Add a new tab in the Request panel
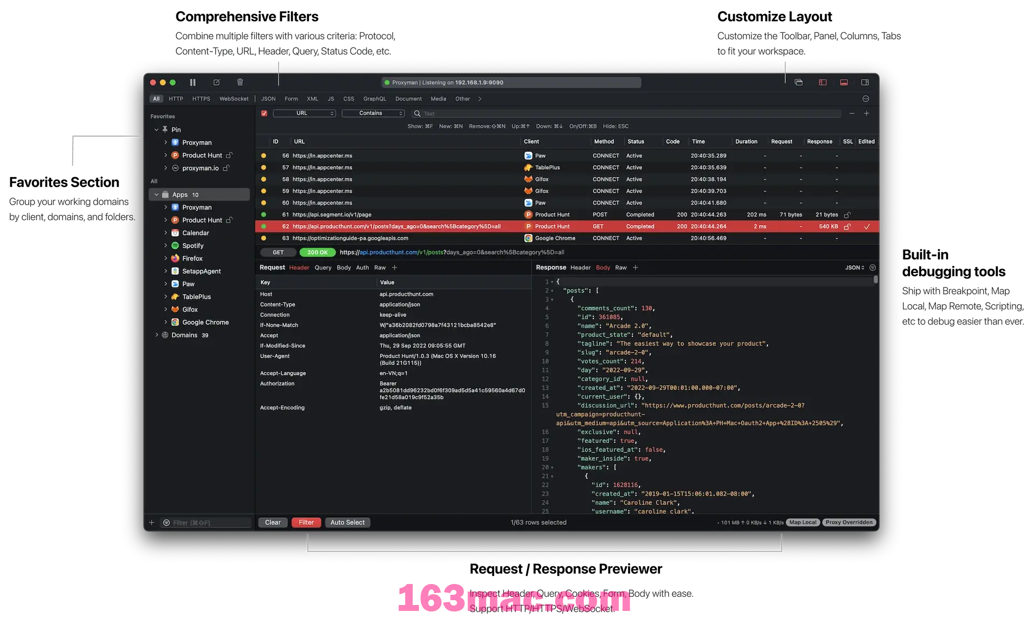The width and height of the screenshot is (1035, 626). [395, 268]
